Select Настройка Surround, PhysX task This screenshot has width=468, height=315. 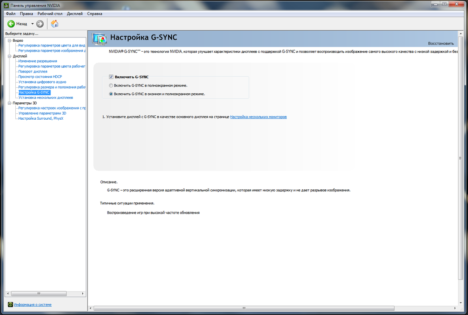(x=41, y=119)
